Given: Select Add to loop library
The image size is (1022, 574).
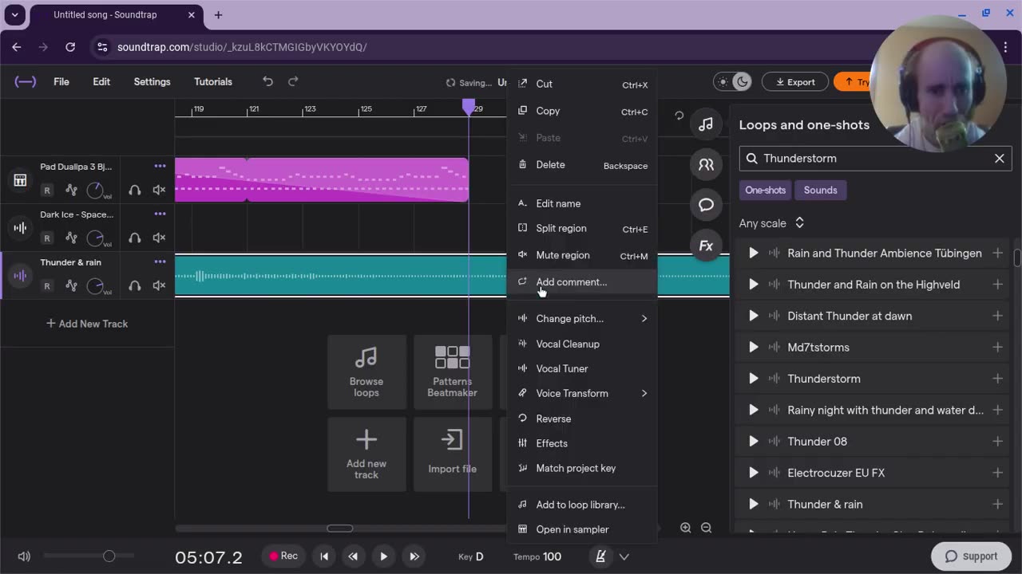Looking at the screenshot, I should point(582,505).
